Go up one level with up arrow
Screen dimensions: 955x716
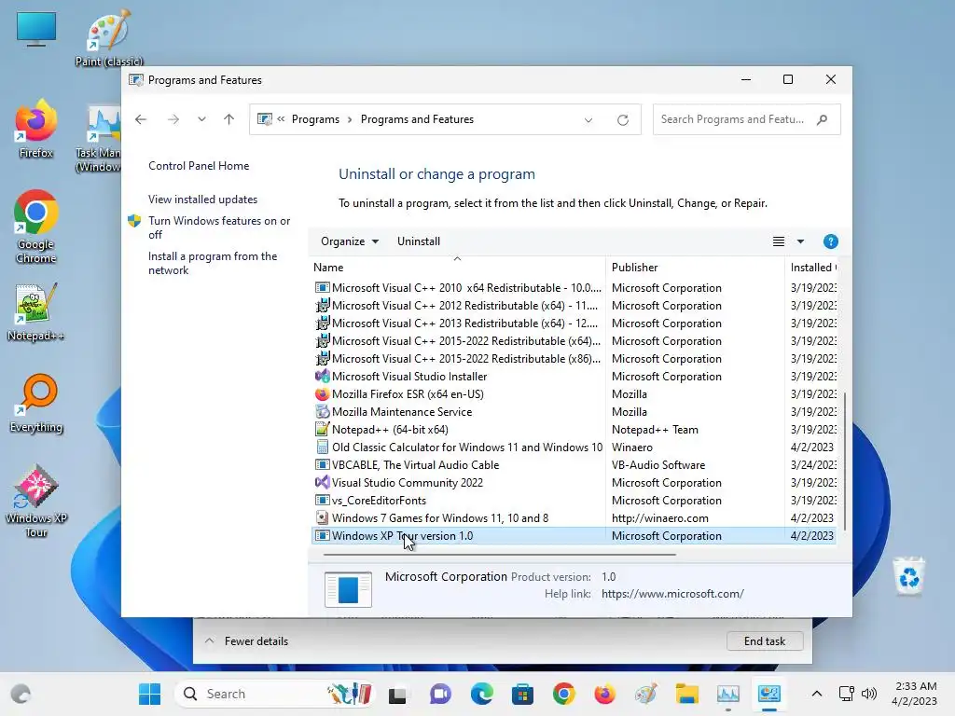pyautogui.click(x=229, y=119)
